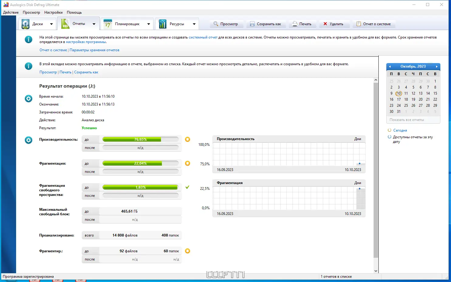
Task: Click the Удалить toolbar button label
Action: (337, 24)
